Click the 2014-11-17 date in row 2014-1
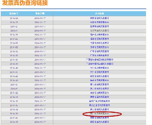The image size is (152, 125). tap(40, 31)
